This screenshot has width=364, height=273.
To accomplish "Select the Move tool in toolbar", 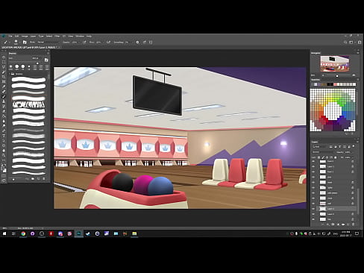I will [x=4, y=57].
